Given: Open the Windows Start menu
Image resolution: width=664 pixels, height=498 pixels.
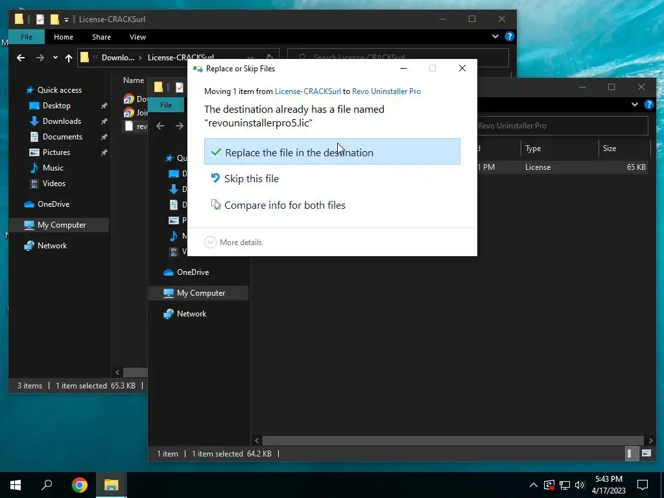Looking at the screenshot, I should coord(16,485).
